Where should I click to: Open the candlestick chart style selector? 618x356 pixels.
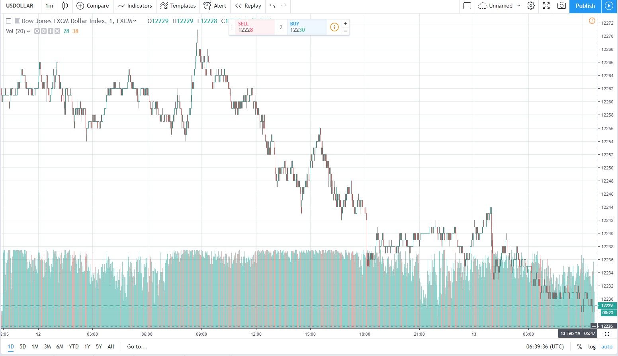pyautogui.click(x=65, y=6)
